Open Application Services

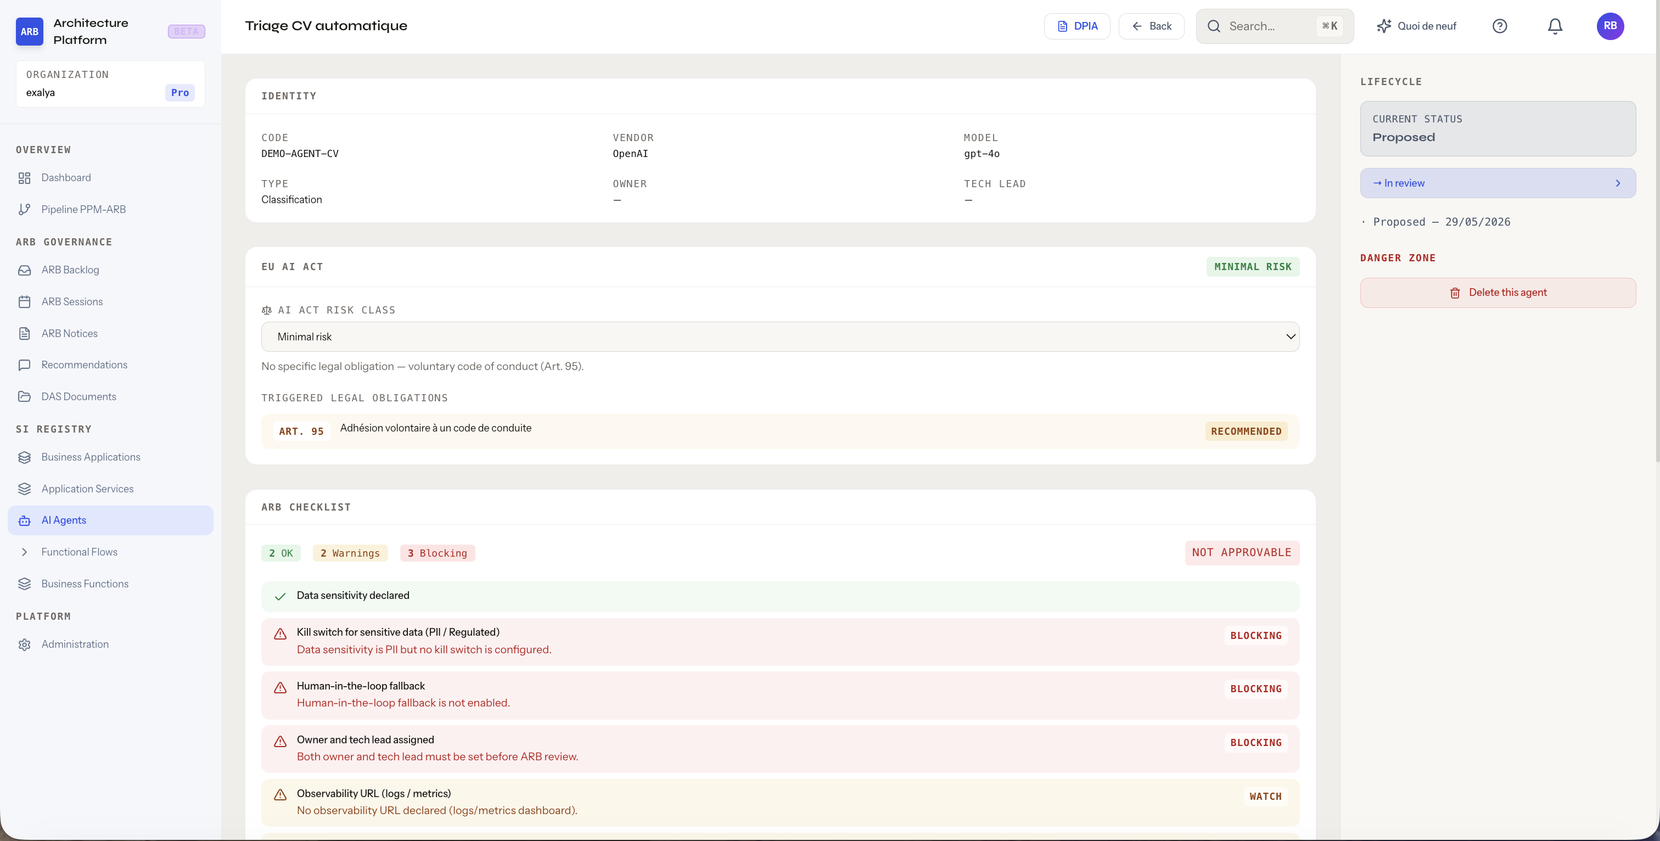click(110, 489)
